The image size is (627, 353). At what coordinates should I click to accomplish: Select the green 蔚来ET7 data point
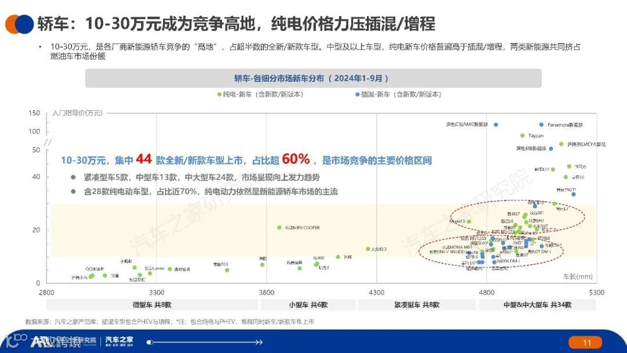tap(553, 170)
